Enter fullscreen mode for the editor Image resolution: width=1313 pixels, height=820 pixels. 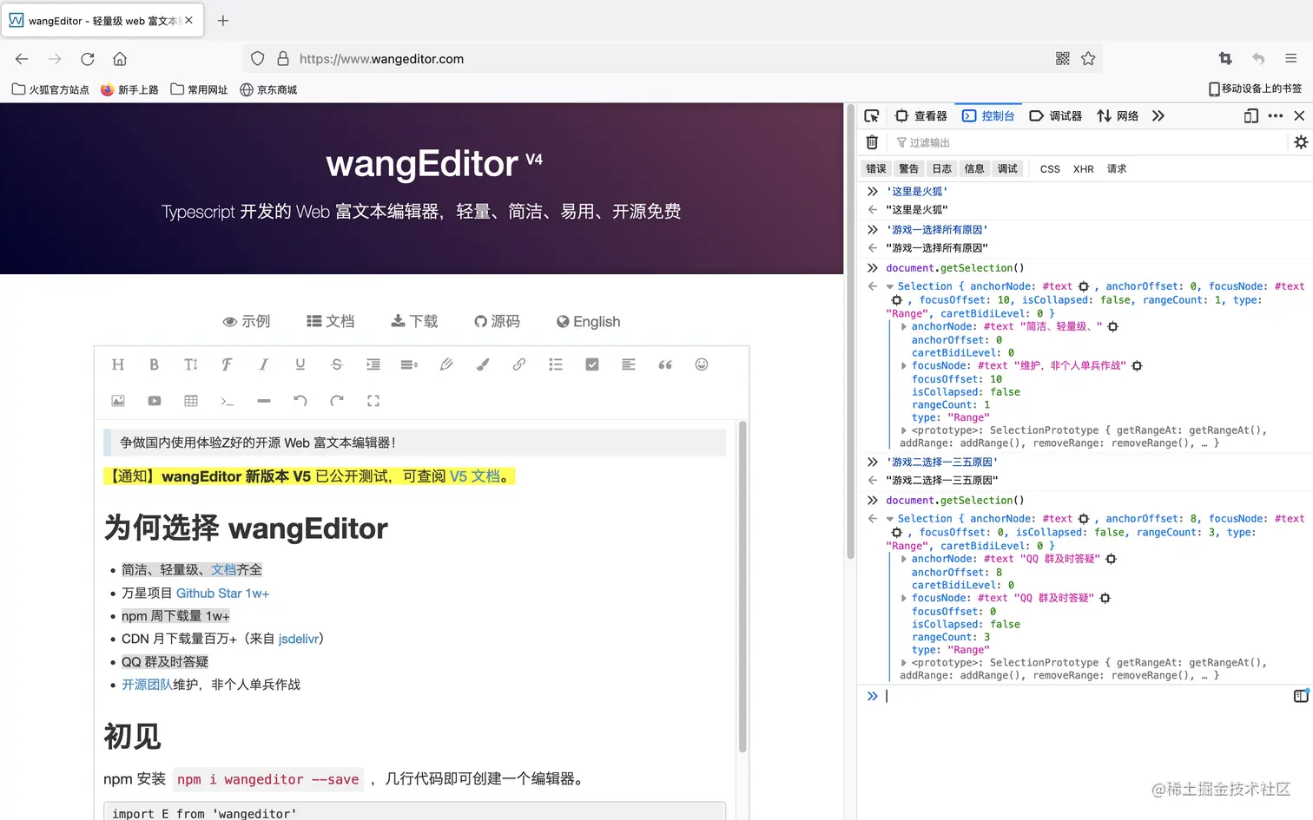click(373, 400)
